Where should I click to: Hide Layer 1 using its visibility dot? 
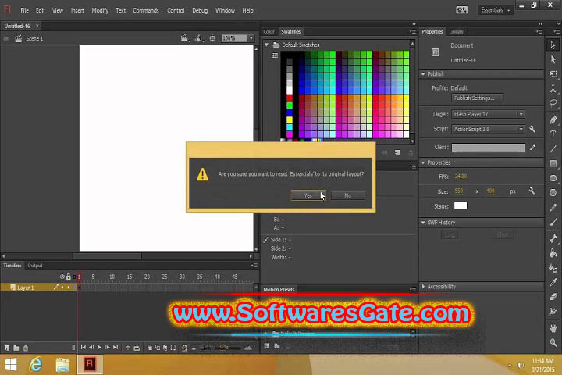point(62,287)
